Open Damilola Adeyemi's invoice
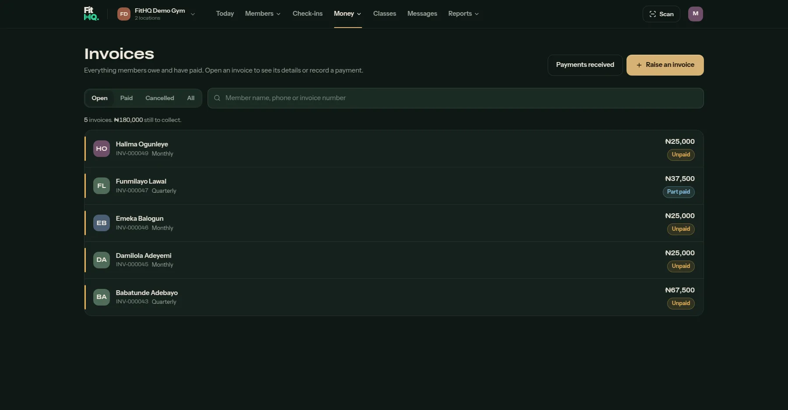The width and height of the screenshot is (788, 410). (x=394, y=260)
